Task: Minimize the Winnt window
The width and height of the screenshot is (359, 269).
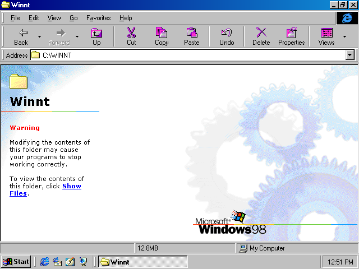Action: pos(334,5)
